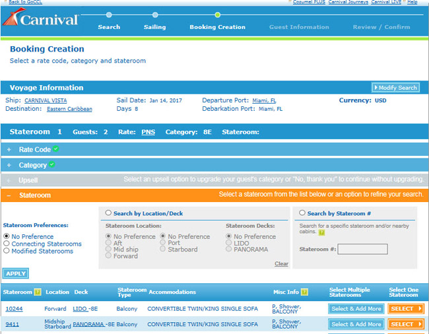The width and height of the screenshot is (429, 334).
Task: Click the Booking Creation step dot
Action: pos(218,15)
